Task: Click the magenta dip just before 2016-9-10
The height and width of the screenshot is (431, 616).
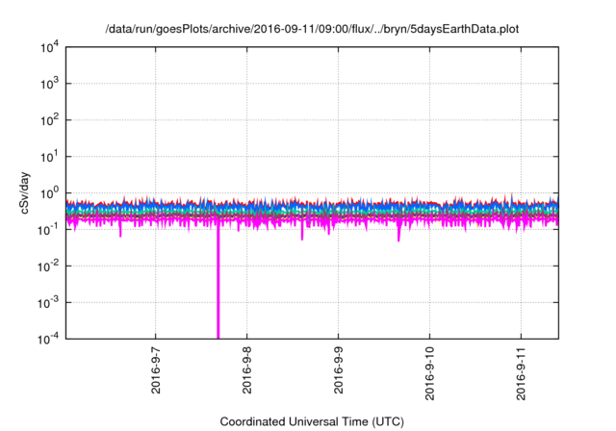Action: click(398, 235)
